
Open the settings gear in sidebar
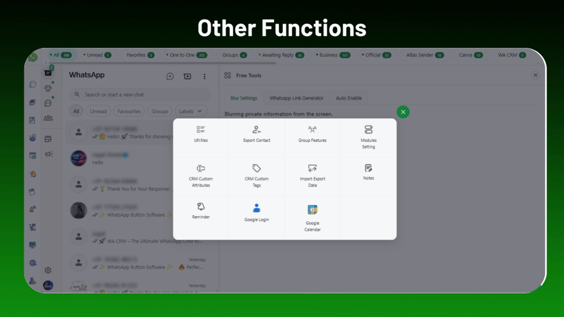click(x=48, y=270)
